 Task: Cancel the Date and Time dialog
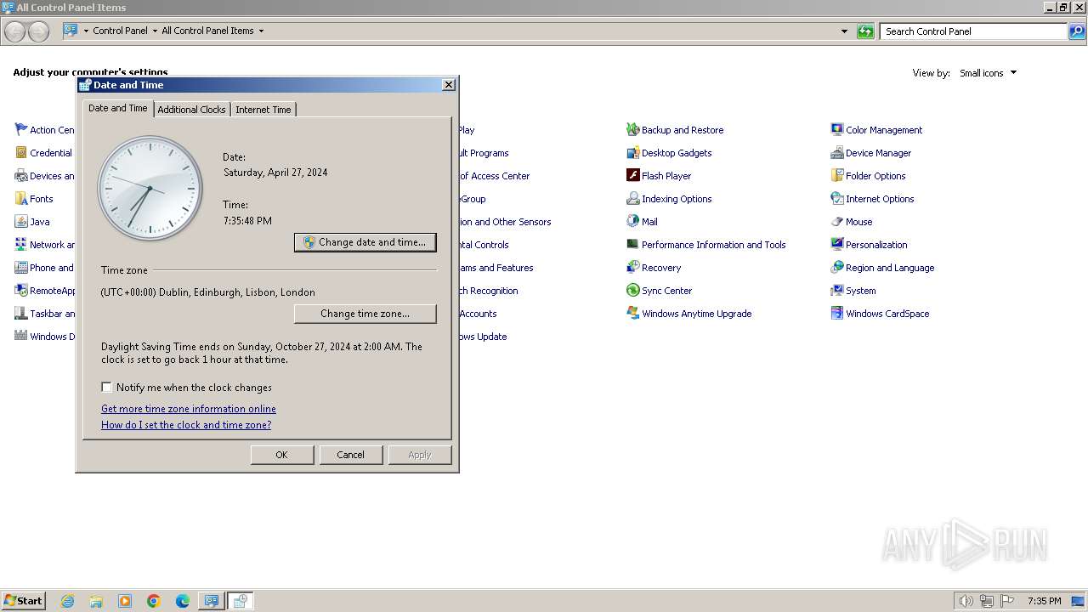[x=350, y=455]
